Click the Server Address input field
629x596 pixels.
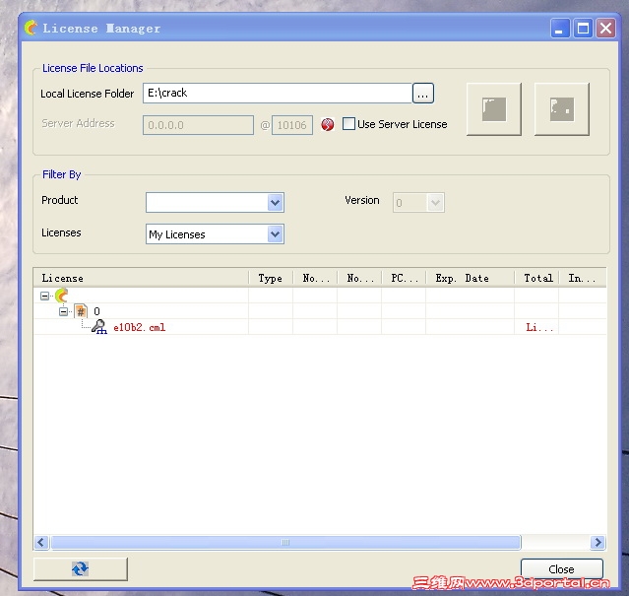(198, 125)
